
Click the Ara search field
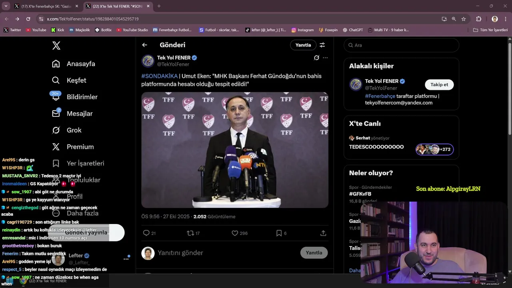click(x=401, y=45)
